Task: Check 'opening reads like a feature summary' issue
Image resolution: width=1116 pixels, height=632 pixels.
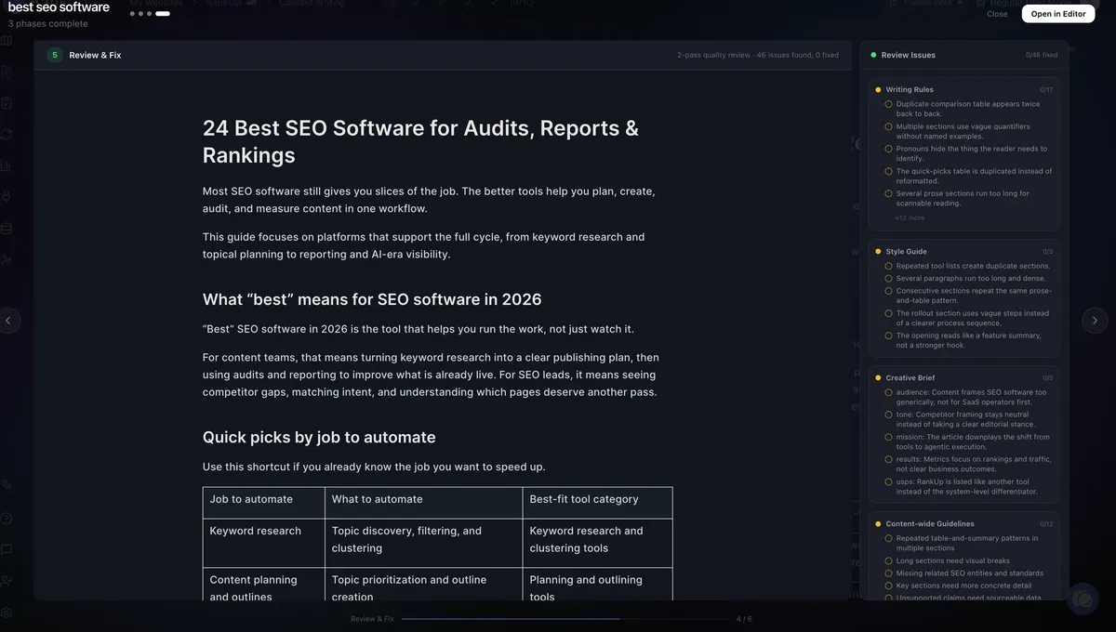Action: tap(888, 336)
